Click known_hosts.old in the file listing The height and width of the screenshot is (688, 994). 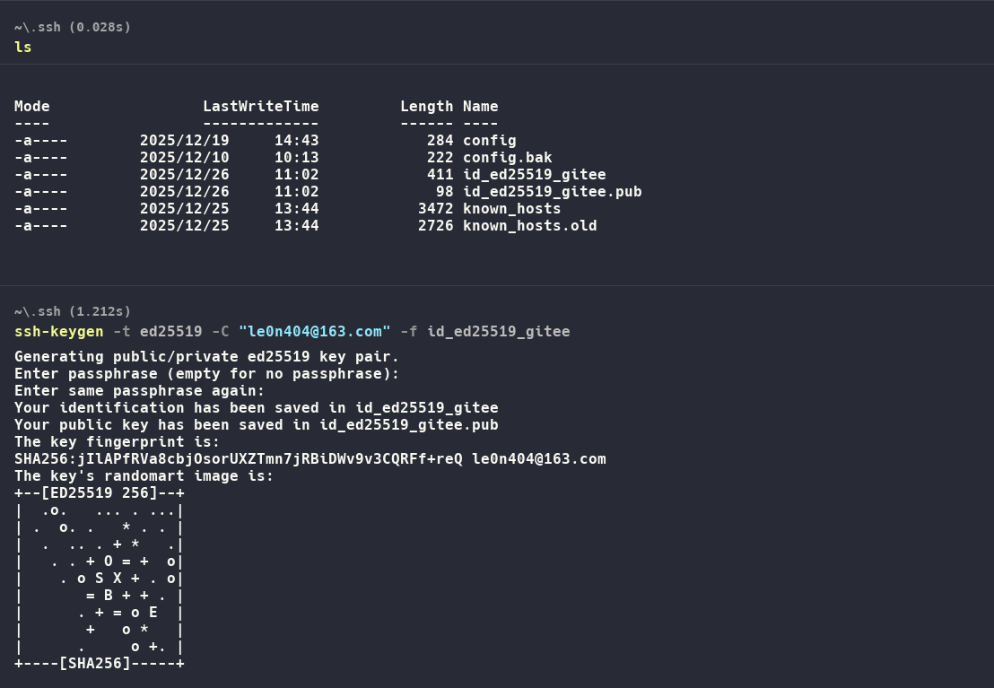pyautogui.click(x=529, y=226)
